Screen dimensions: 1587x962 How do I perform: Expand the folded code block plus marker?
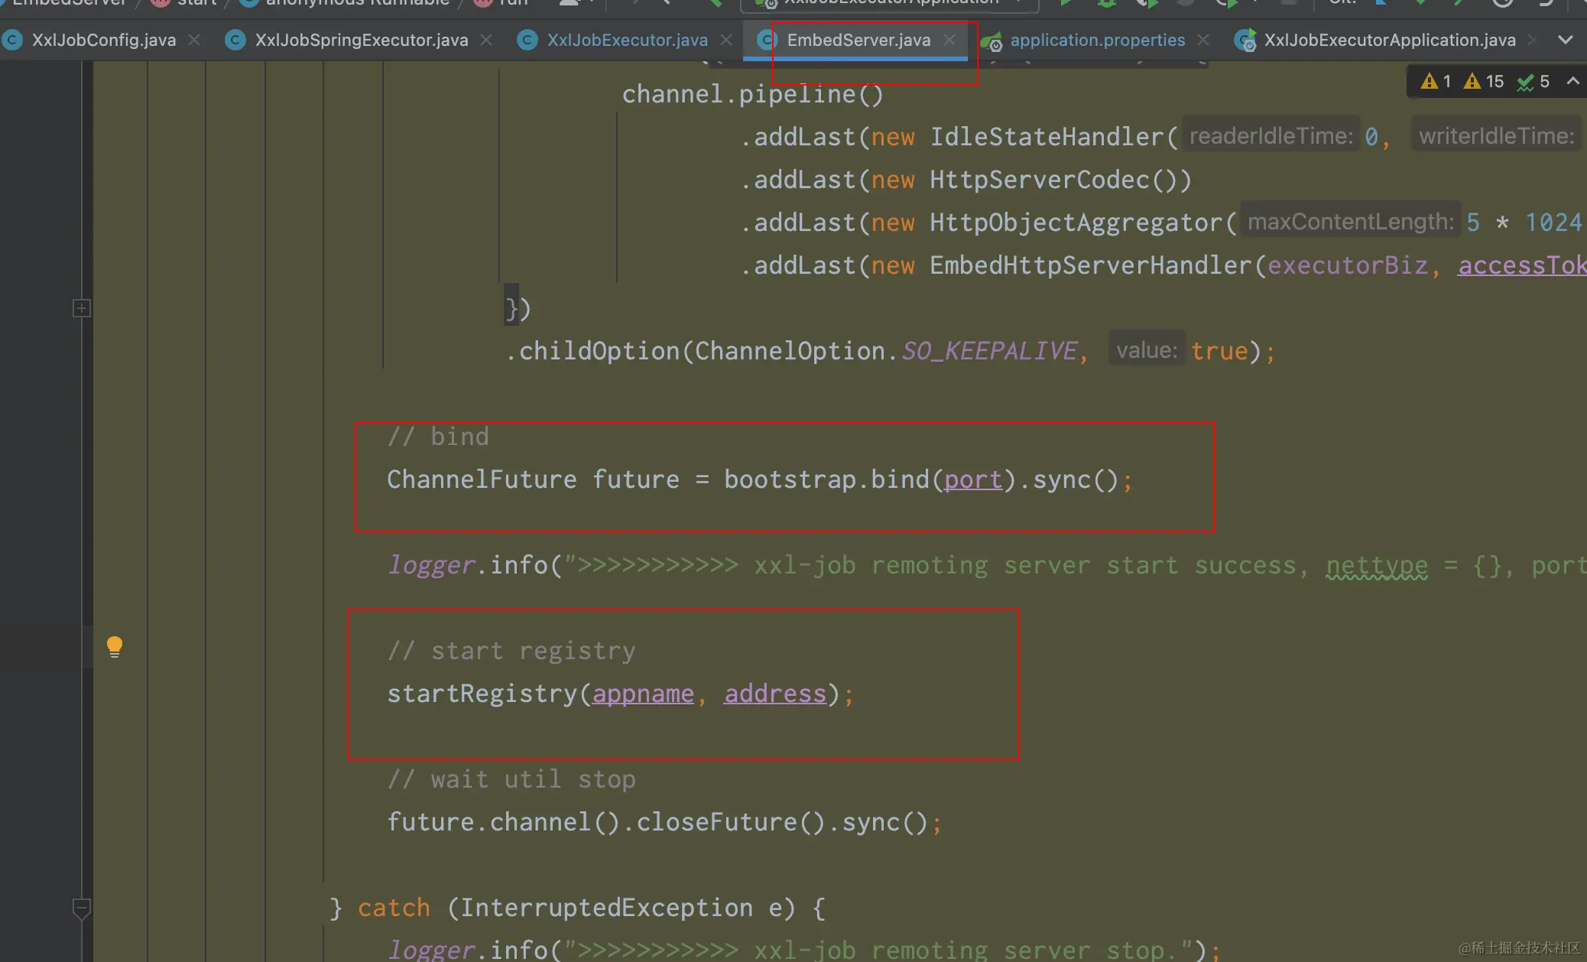point(82,308)
